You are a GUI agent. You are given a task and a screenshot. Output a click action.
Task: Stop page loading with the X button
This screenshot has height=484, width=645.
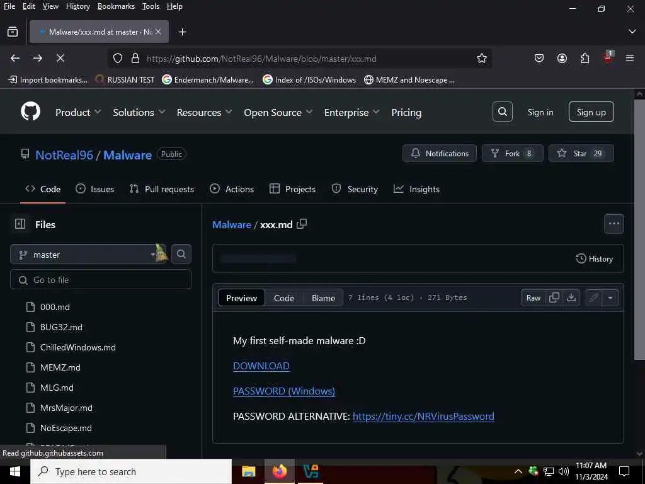[x=60, y=59]
